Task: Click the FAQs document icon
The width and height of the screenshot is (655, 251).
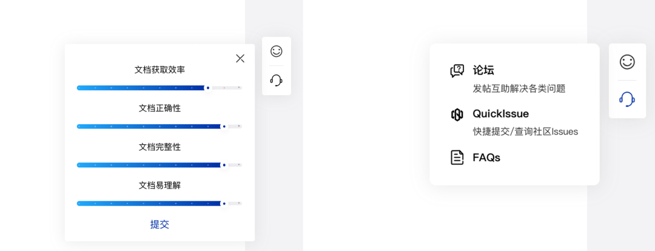Action: point(457,158)
